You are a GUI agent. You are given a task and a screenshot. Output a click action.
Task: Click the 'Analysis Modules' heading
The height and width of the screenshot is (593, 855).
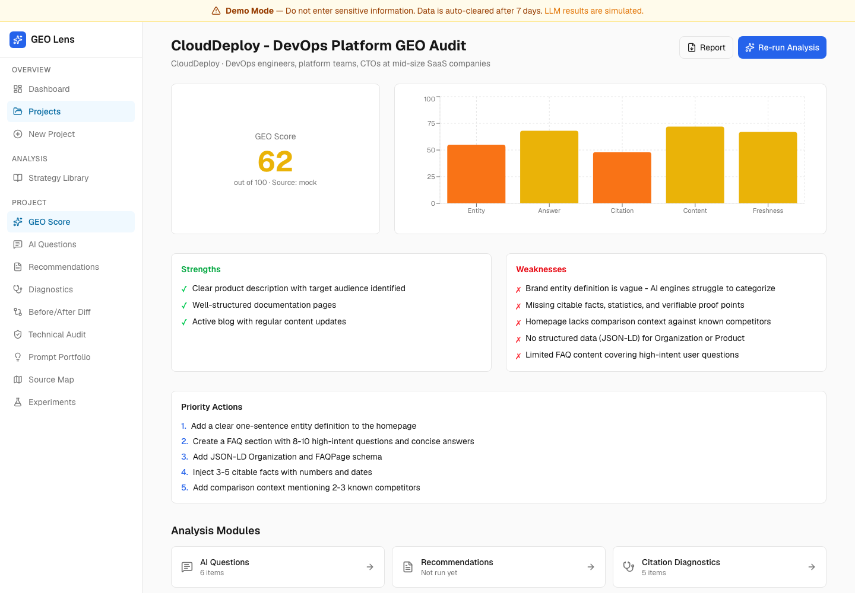(216, 531)
